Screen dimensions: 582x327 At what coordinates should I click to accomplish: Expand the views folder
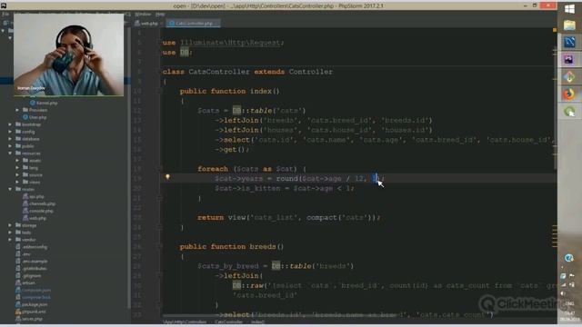point(17,182)
